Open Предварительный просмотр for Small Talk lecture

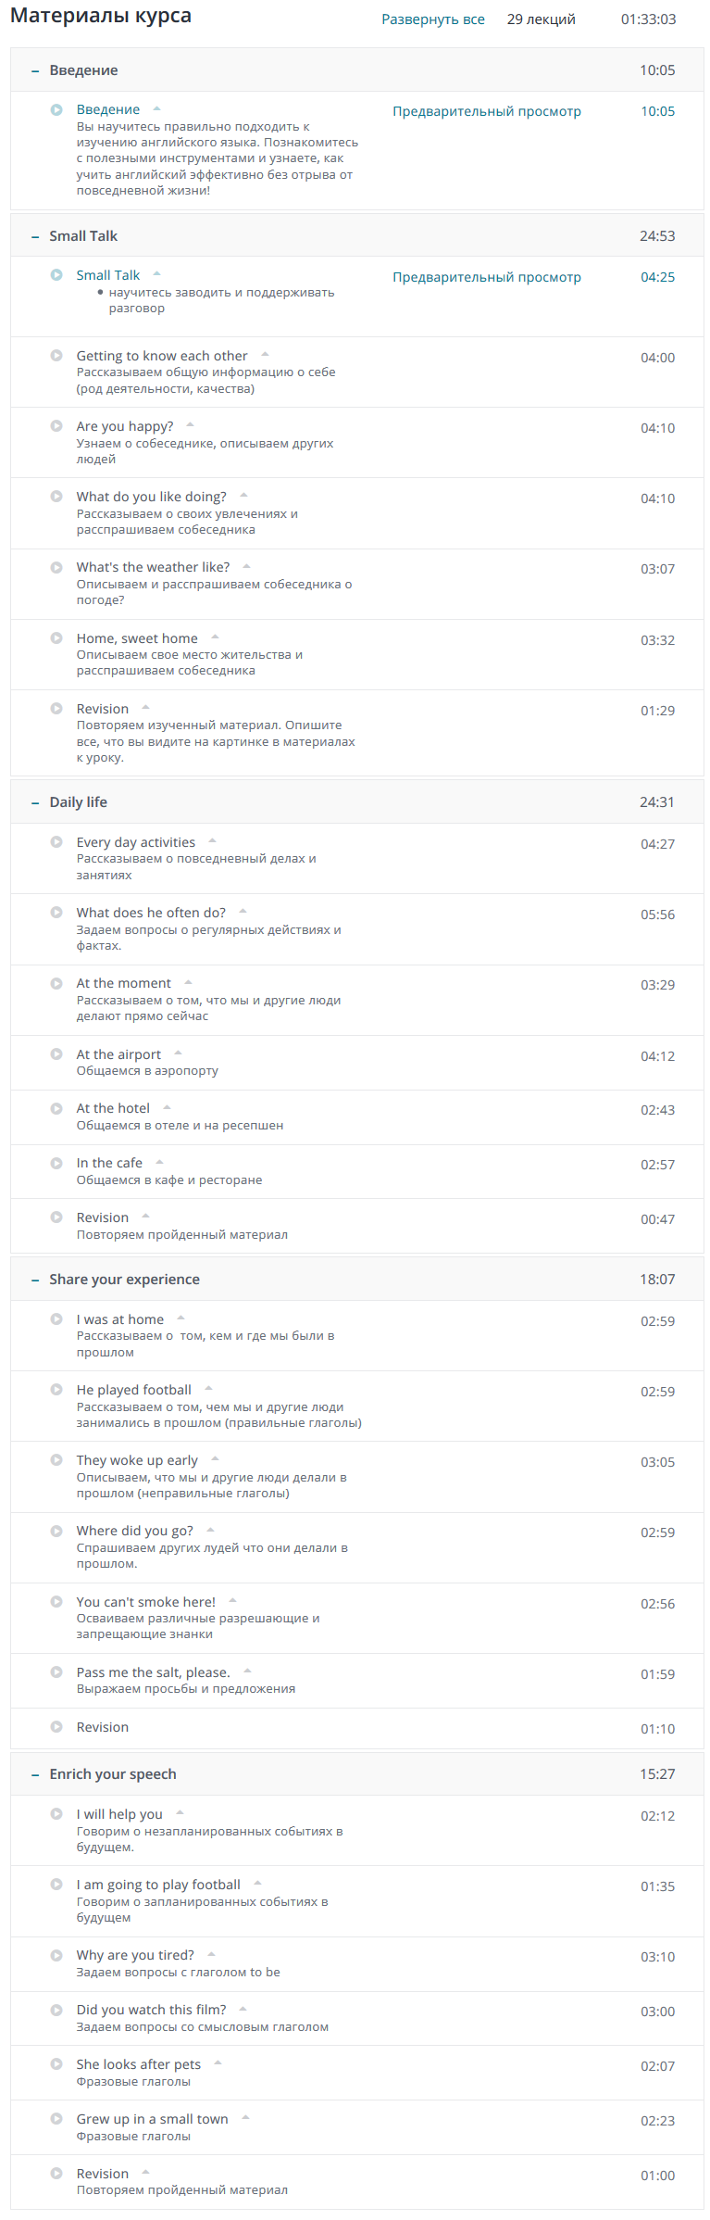click(486, 277)
